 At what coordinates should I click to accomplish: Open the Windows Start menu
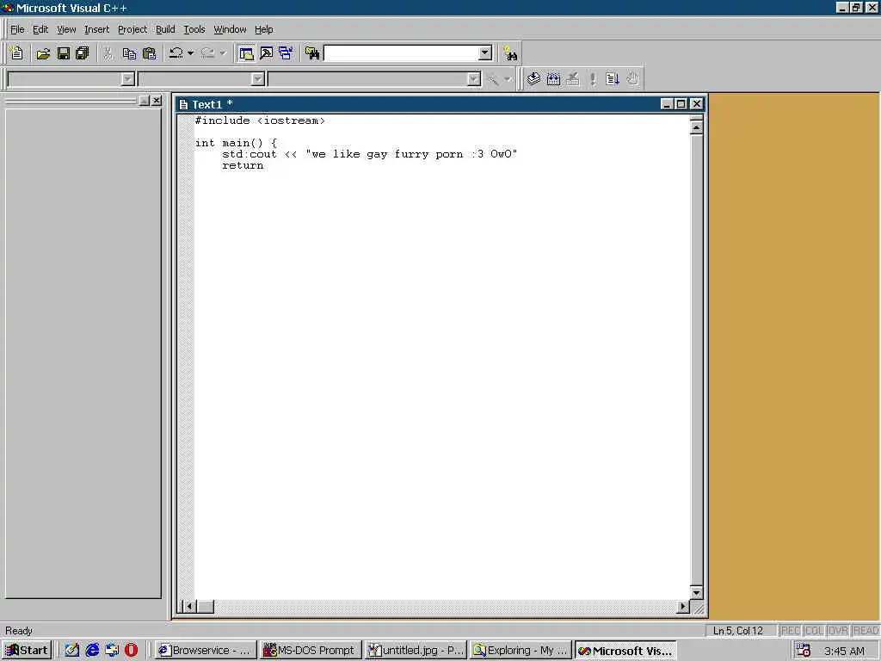[x=27, y=651]
